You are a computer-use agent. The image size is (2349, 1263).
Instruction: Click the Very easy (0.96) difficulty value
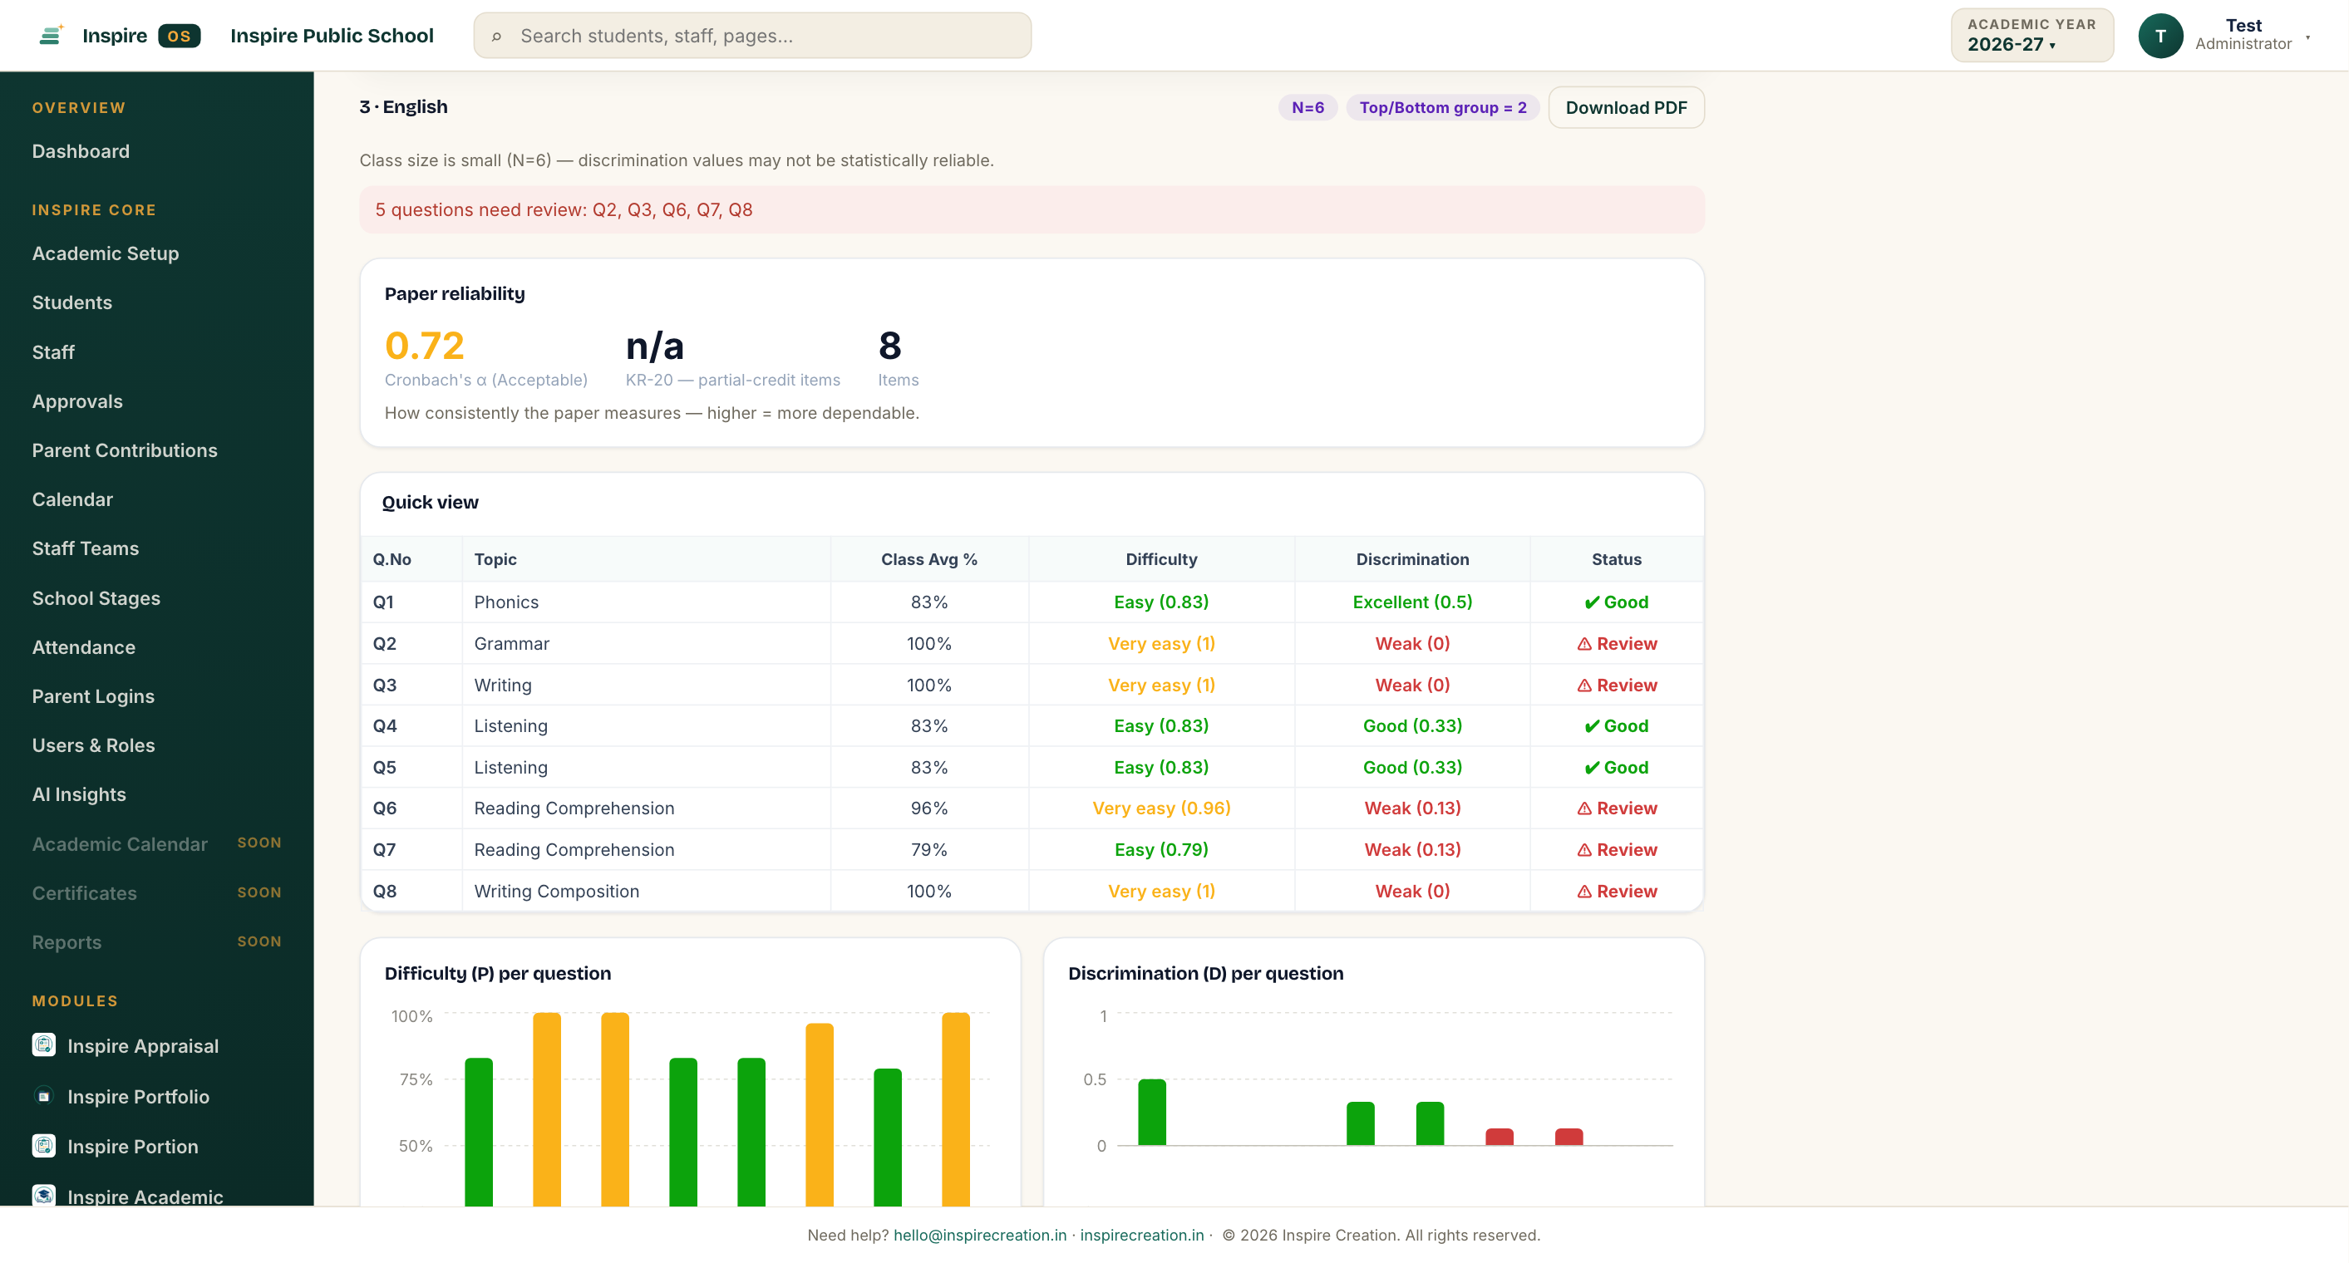coord(1161,809)
